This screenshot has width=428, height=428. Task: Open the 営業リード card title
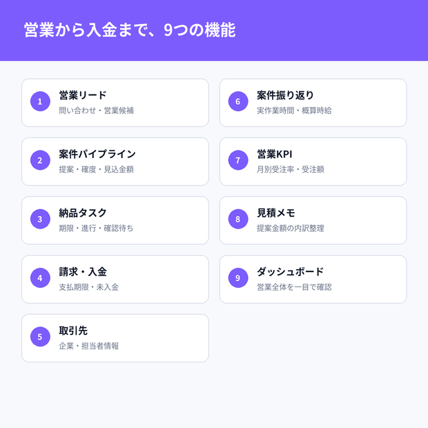pyautogui.click(x=83, y=95)
